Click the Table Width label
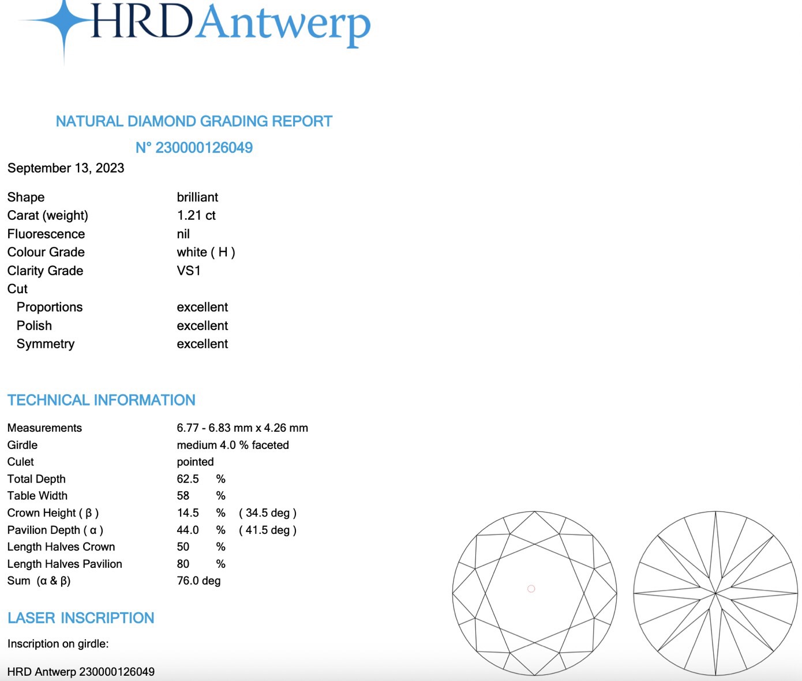The image size is (802, 681). (x=38, y=496)
